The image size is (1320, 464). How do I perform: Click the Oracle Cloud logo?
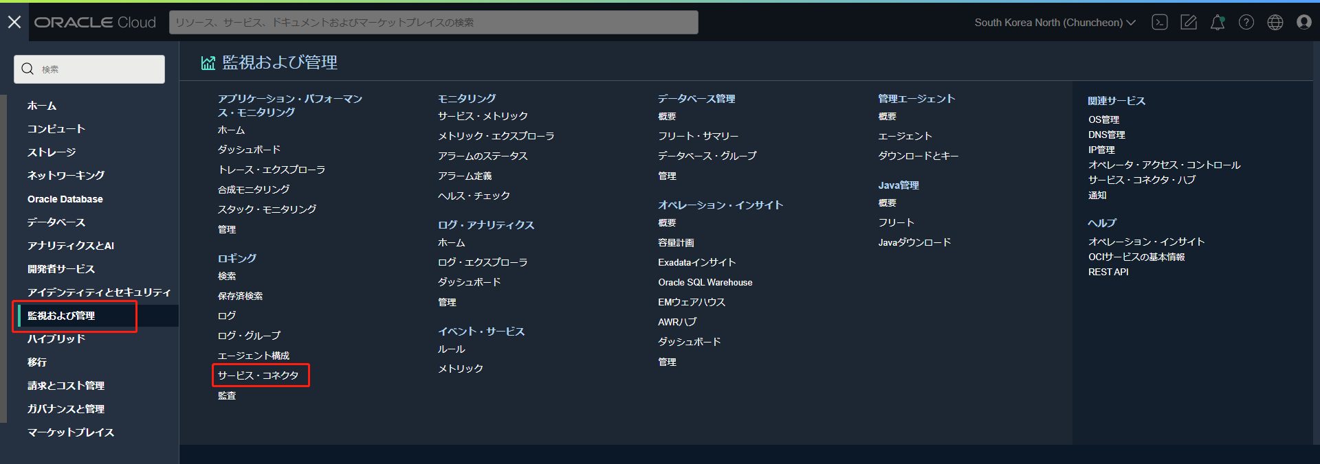click(x=96, y=23)
